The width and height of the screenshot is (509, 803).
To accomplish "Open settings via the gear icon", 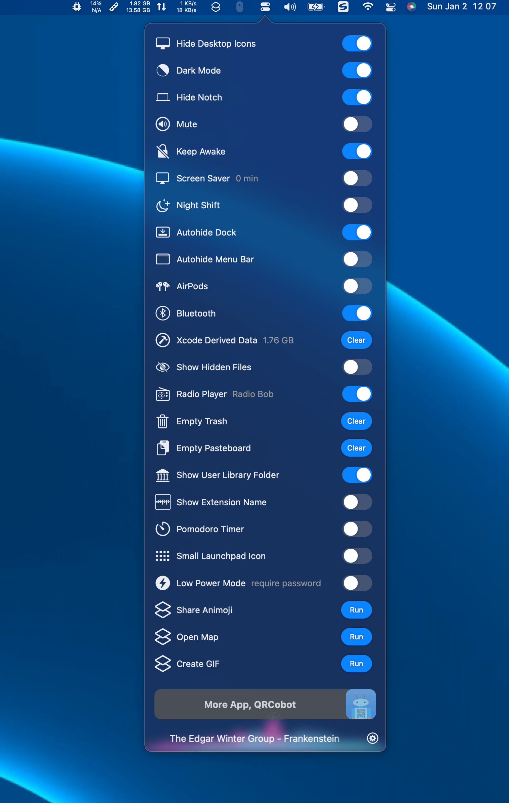I will pos(373,738).
